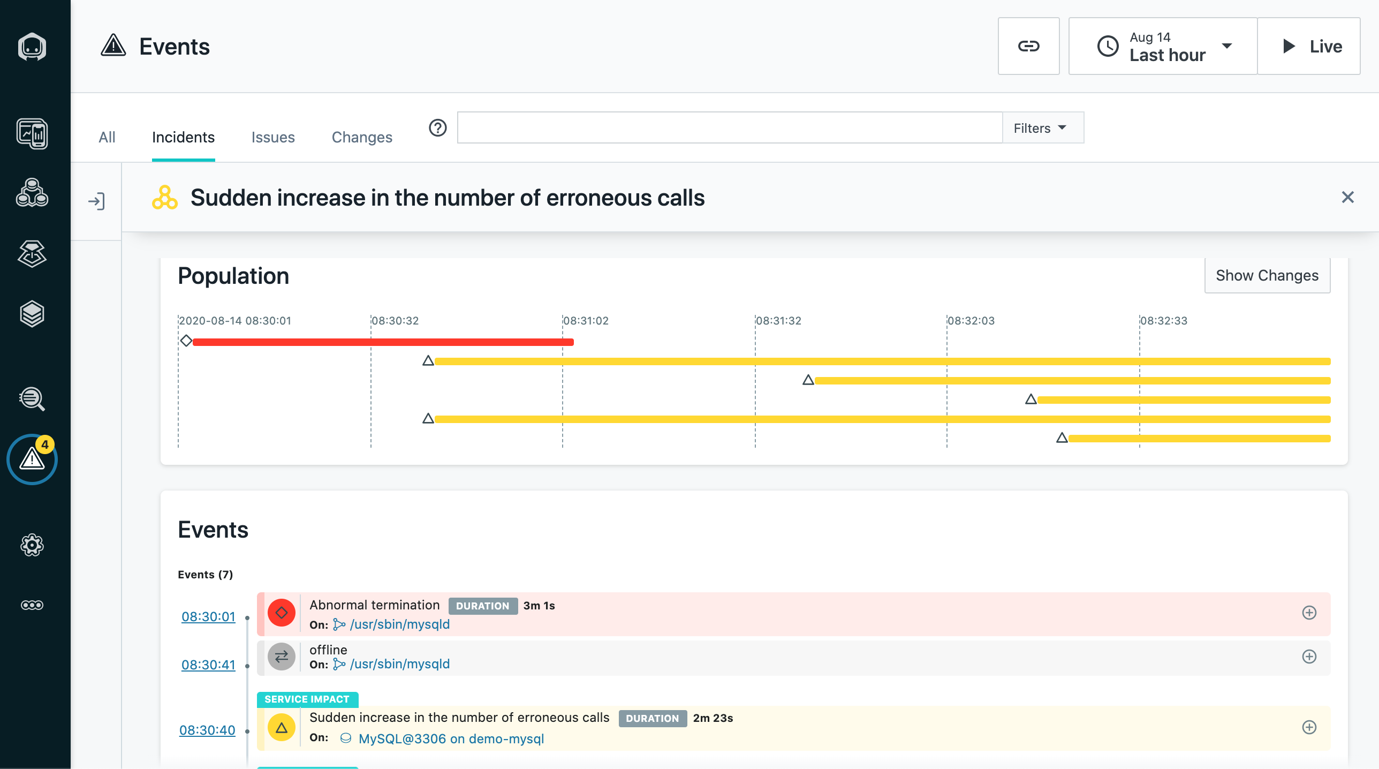Expand the erroneous calls event row
This screenshot has width=1379, height=769.
(x=1309, y=727)
